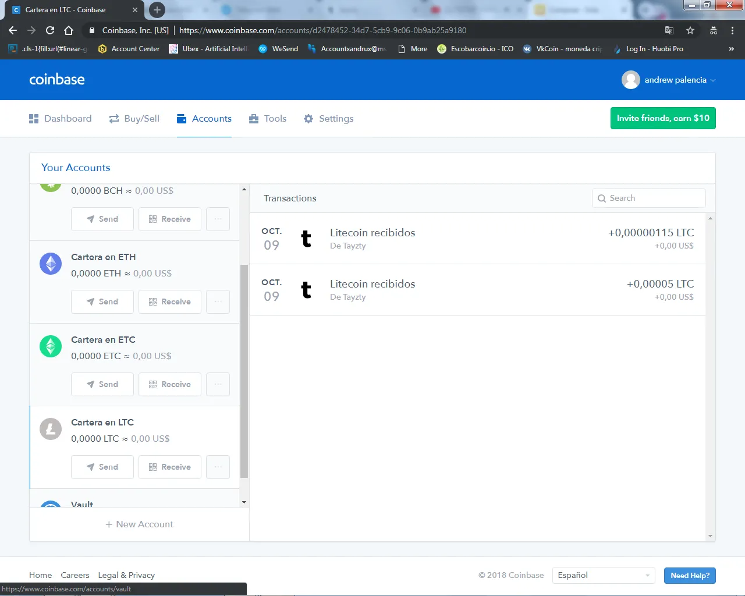The width and height of the screenshot is (745, 596).
Task: Click the Ethereum icon of Cartera en ETH
Action: coord(51,264)
